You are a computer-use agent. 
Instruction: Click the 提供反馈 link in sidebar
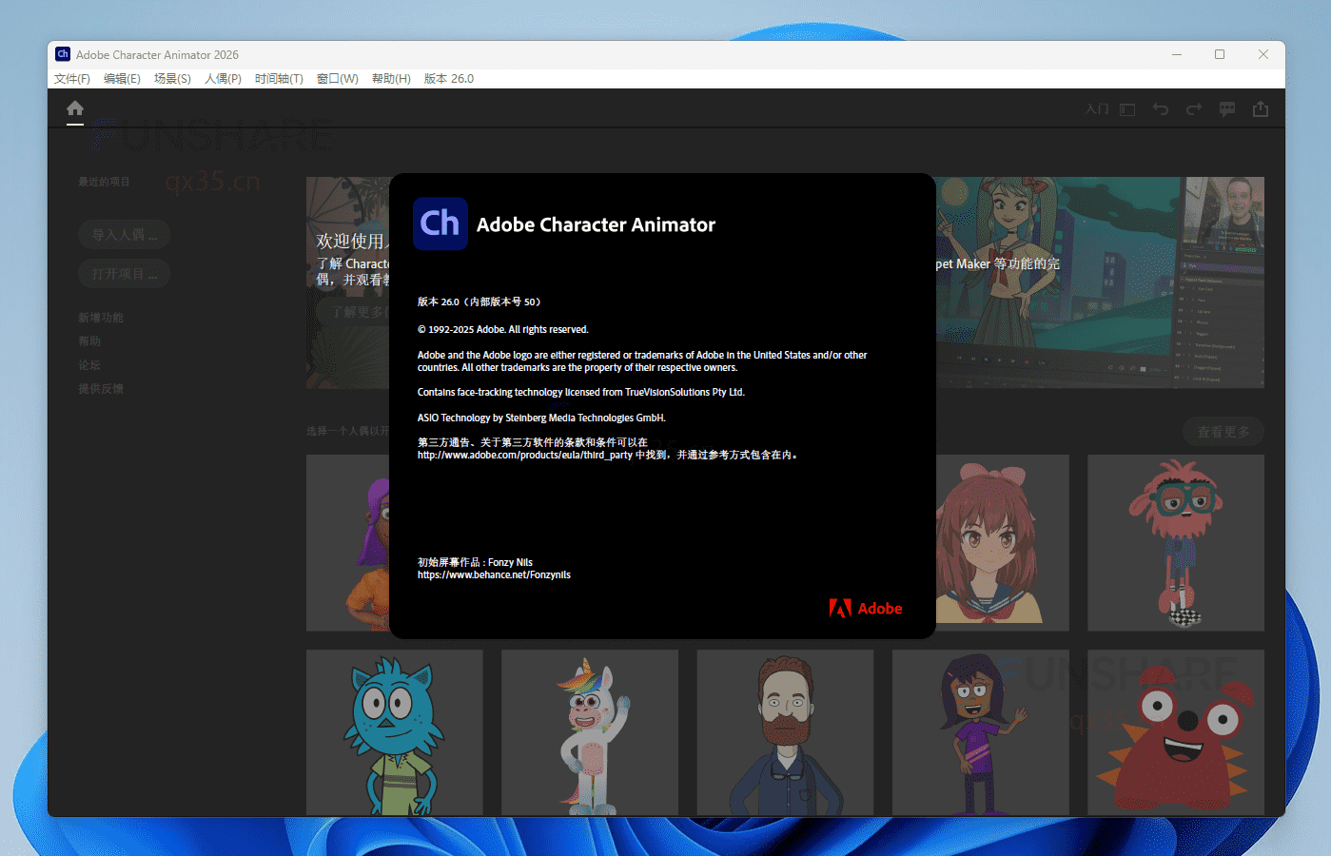point(101,388)
